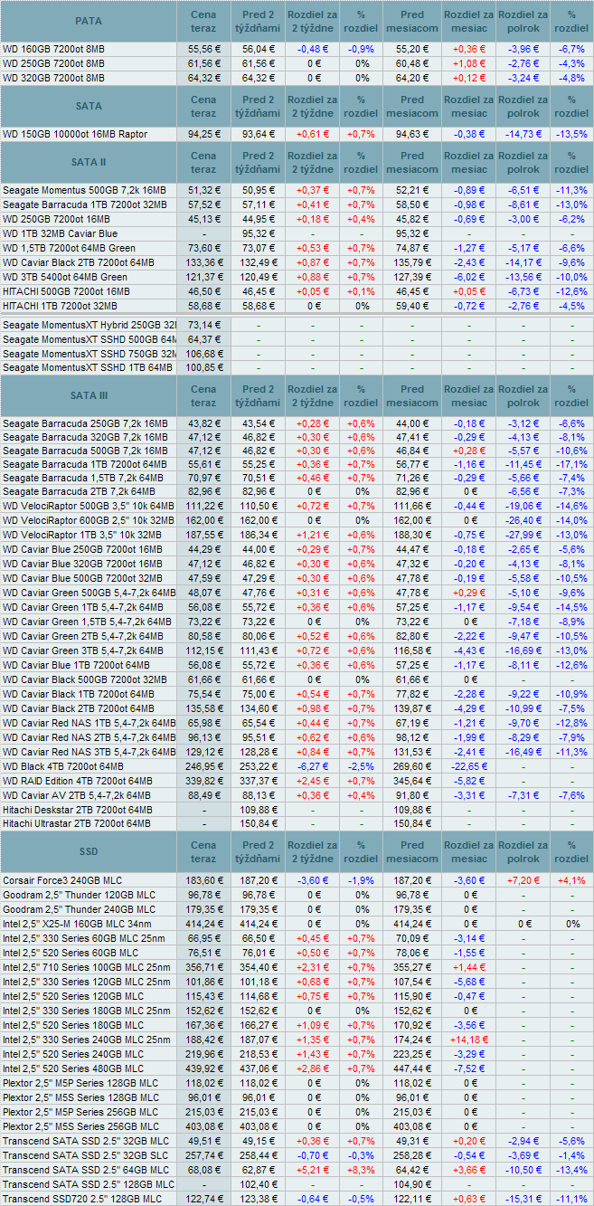Click 'HITACHI 500GB 7200ot 16MB' row name
This screenshot has height=1206, width=594.
click(66, 291)
